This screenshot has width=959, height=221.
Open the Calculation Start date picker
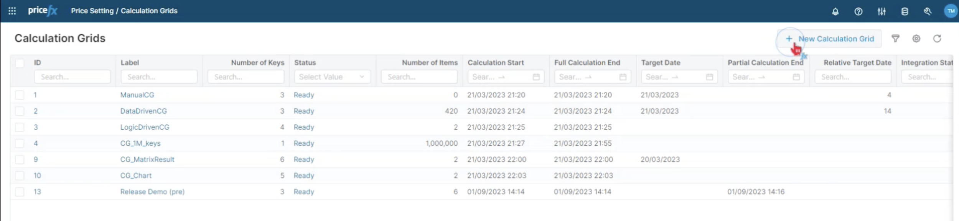tap(536, 77)
